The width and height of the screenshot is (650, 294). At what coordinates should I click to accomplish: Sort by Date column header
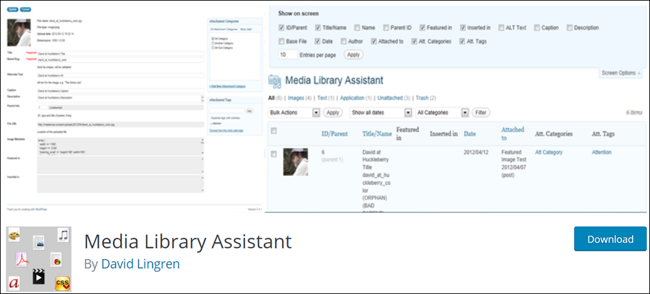tap(470, 134)
